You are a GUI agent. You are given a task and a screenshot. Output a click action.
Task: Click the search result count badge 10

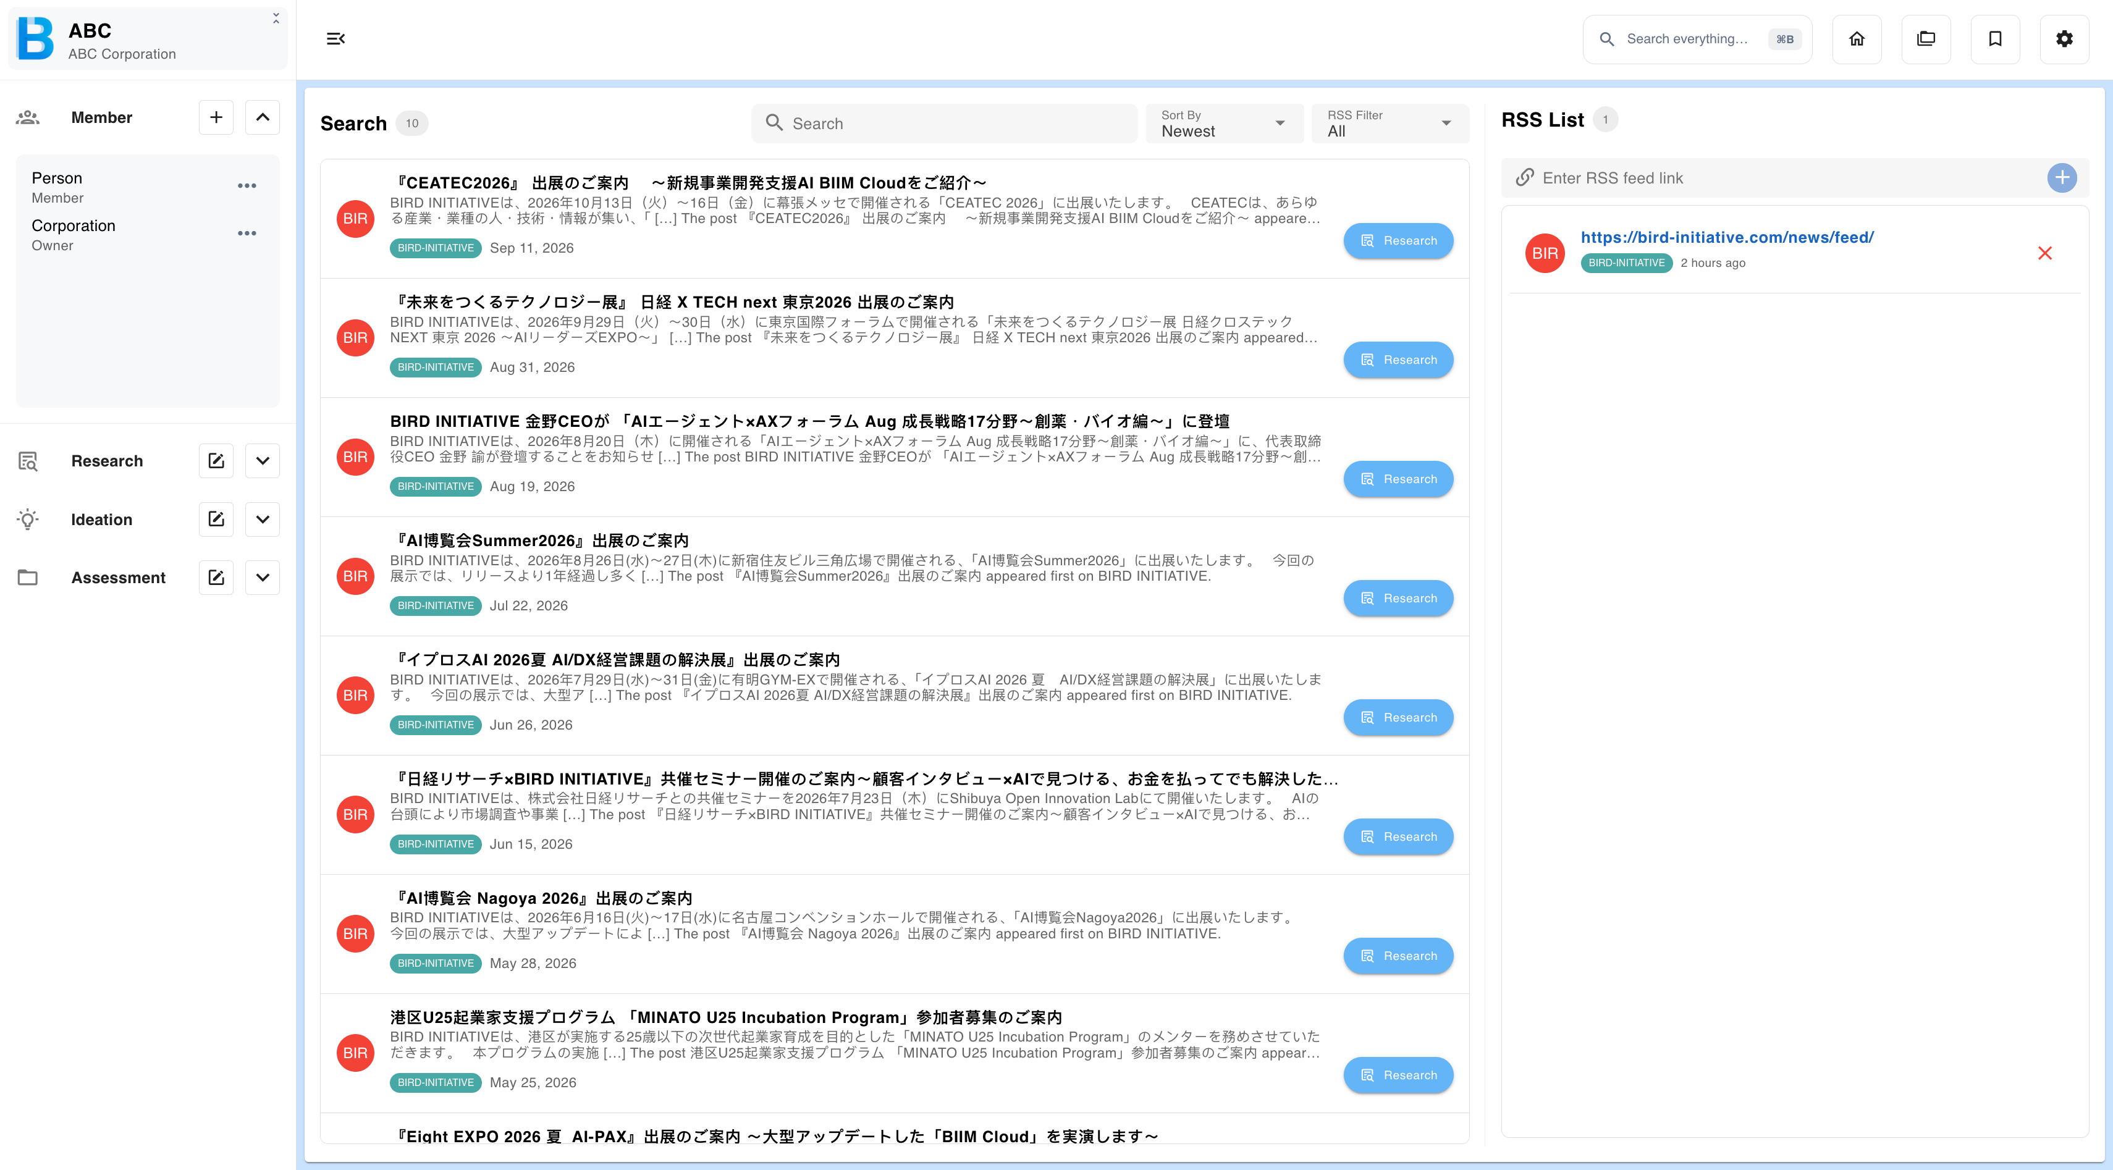tap(411, 124)
